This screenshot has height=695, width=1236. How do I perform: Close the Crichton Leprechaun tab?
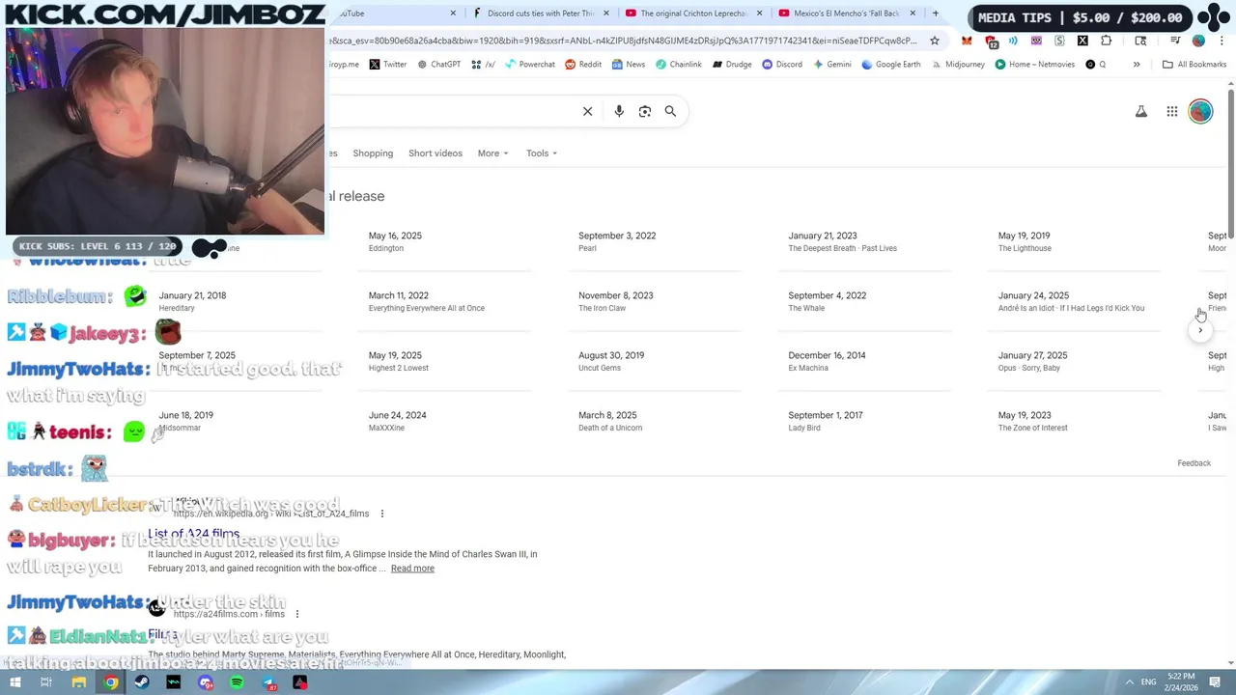759,14
